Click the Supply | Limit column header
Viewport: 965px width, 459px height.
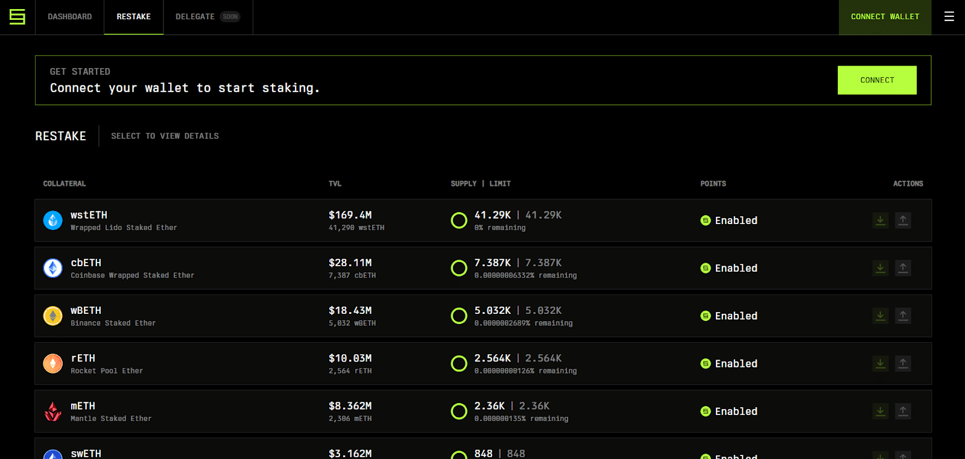[x=481, y=184]
